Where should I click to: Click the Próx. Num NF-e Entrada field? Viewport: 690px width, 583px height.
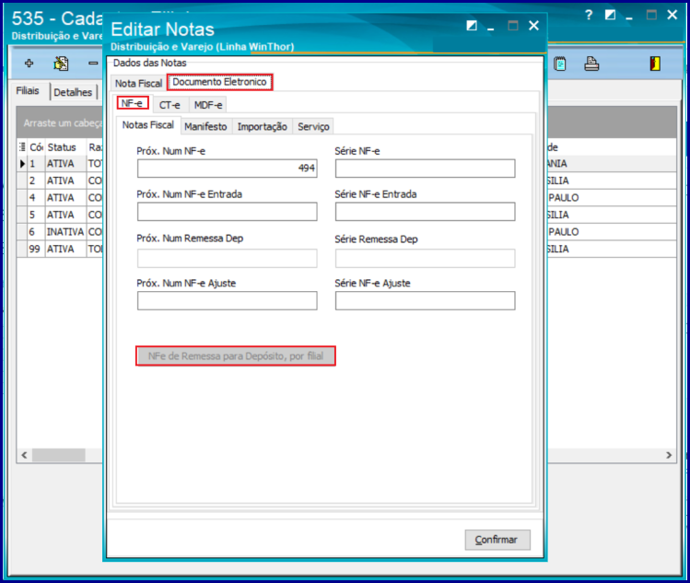pyautogui.click(x=227, y=212)
